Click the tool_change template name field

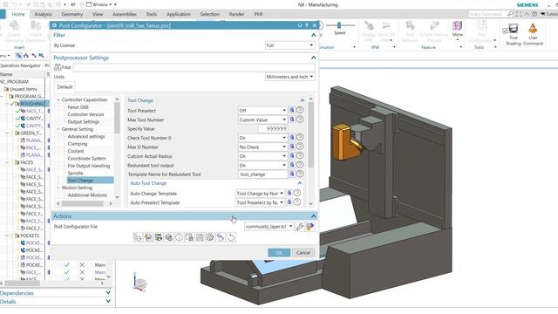coord(262,174)
